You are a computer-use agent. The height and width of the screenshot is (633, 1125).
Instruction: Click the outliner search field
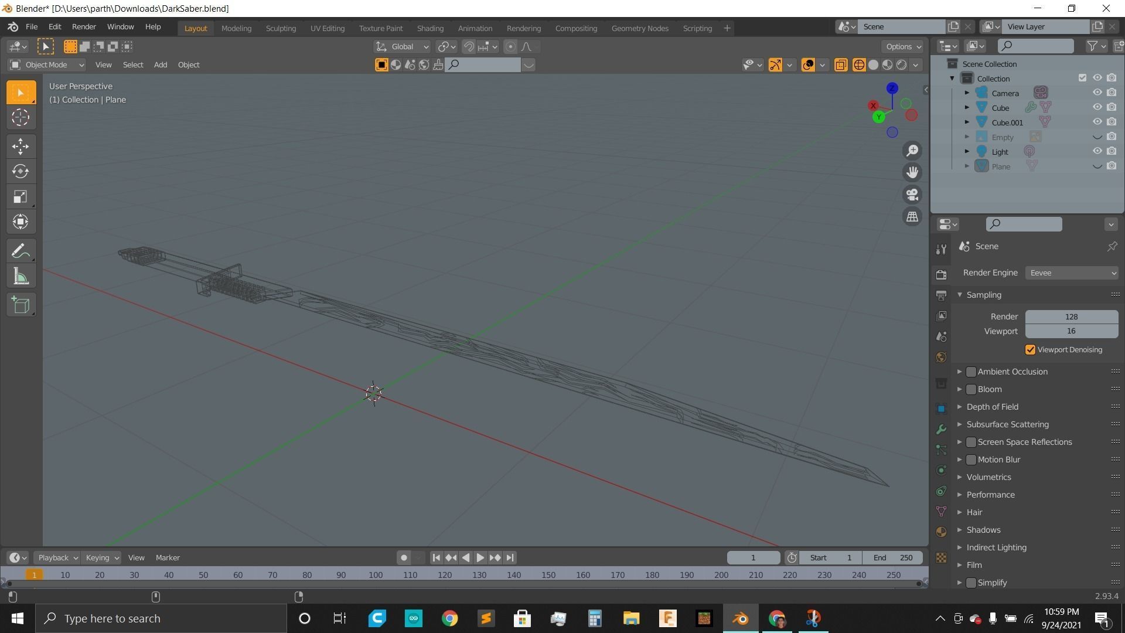pos(1036,46)
